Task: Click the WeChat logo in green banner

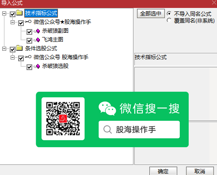Action: pyautogui.click(x=107, y=108)
